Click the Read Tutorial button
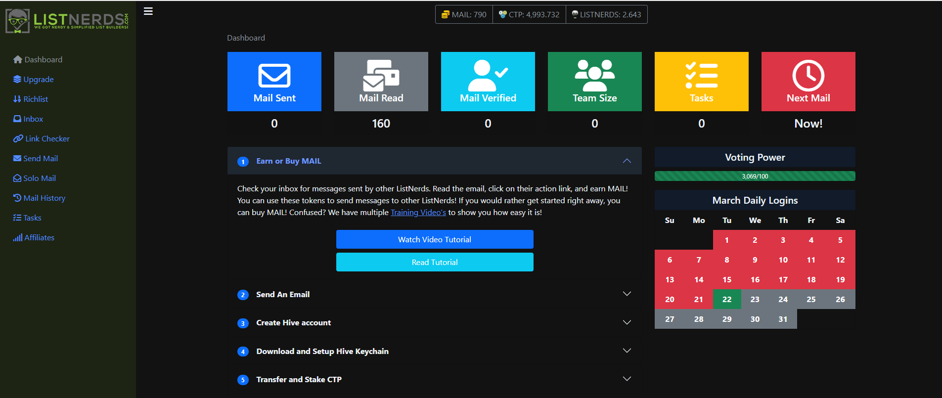This screenshot has height=398, width=942. (x=435, y=262)
